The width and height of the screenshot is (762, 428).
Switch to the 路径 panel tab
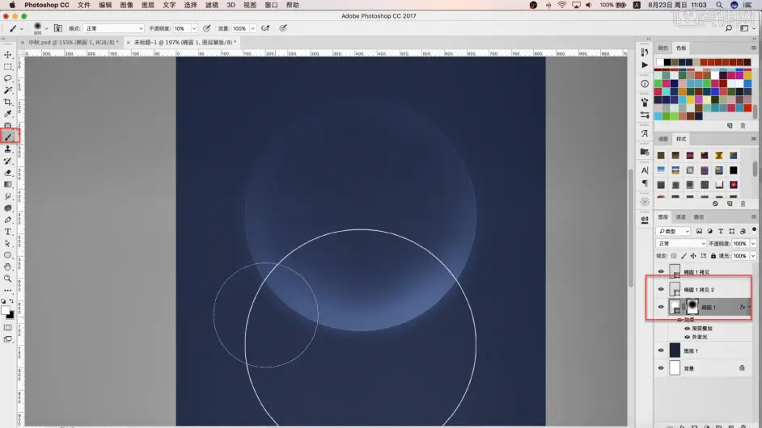pos(698,217)
